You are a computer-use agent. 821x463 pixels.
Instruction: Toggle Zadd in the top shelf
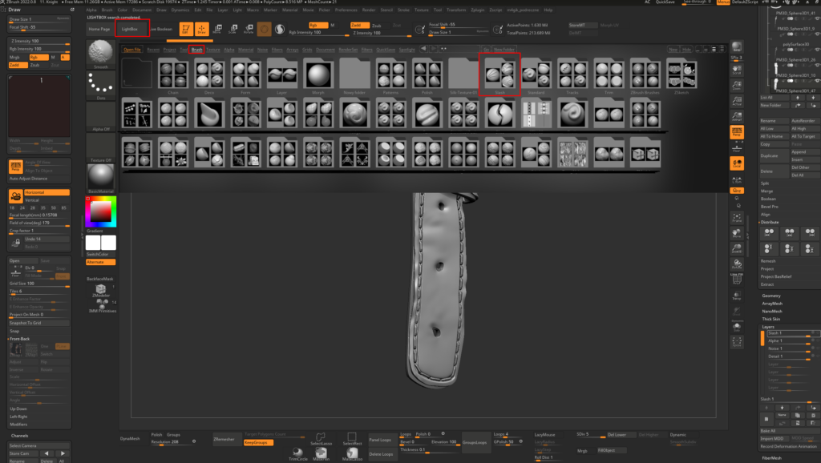click(359, 25)
